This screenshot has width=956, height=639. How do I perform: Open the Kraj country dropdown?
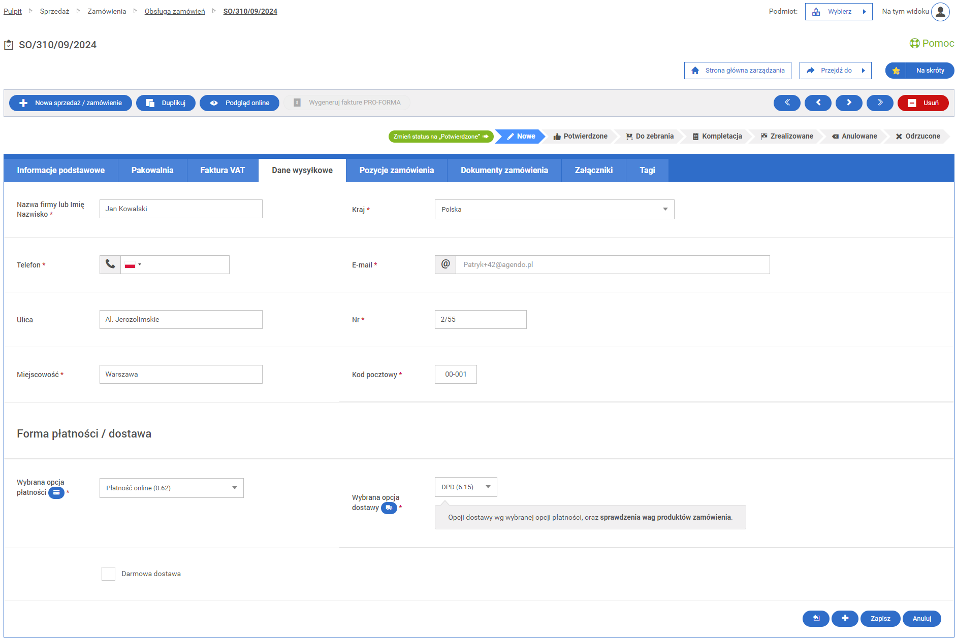tap(554, 210)
